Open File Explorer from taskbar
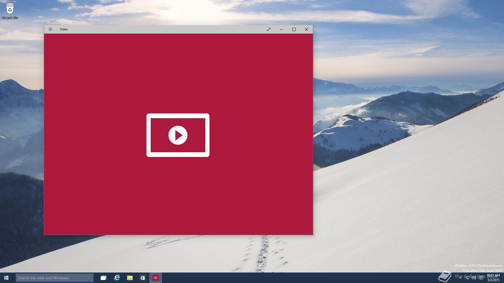 [130, 278]
